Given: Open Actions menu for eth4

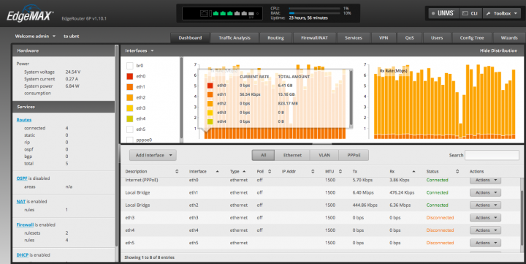Looking at the screenshot, I should click(485, 230).
